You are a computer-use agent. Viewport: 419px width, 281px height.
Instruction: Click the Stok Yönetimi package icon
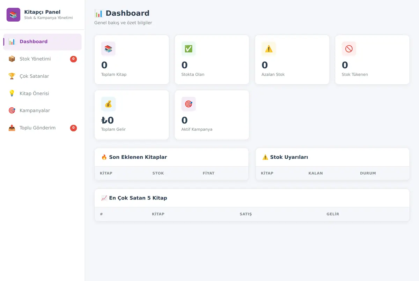(x=12, y=59)
